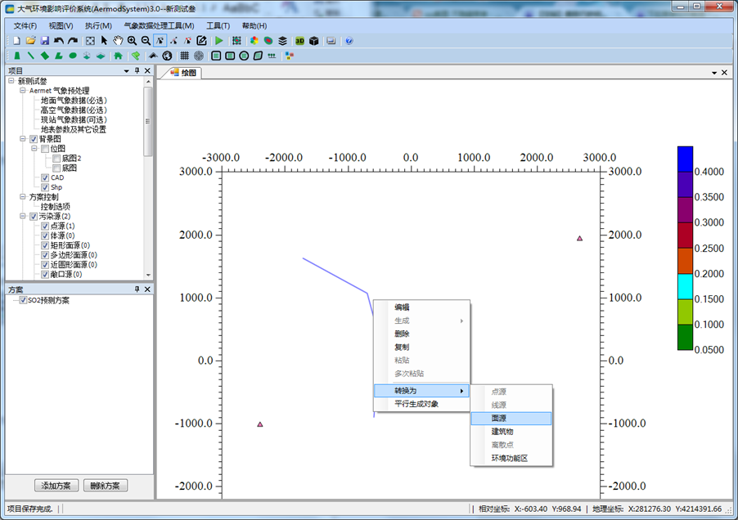The height and width of the screenshot is (520, 738).
Task: Uncheck the CAD background checkbox
Action: click(x=45, y=177)
